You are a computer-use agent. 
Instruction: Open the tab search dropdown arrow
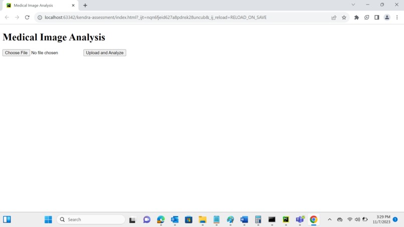coord(353,5)
